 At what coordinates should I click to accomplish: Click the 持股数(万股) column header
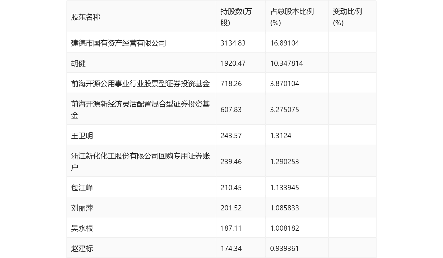tap(236, 17)
